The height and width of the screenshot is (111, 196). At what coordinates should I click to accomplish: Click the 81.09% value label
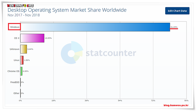coord(174,27)
